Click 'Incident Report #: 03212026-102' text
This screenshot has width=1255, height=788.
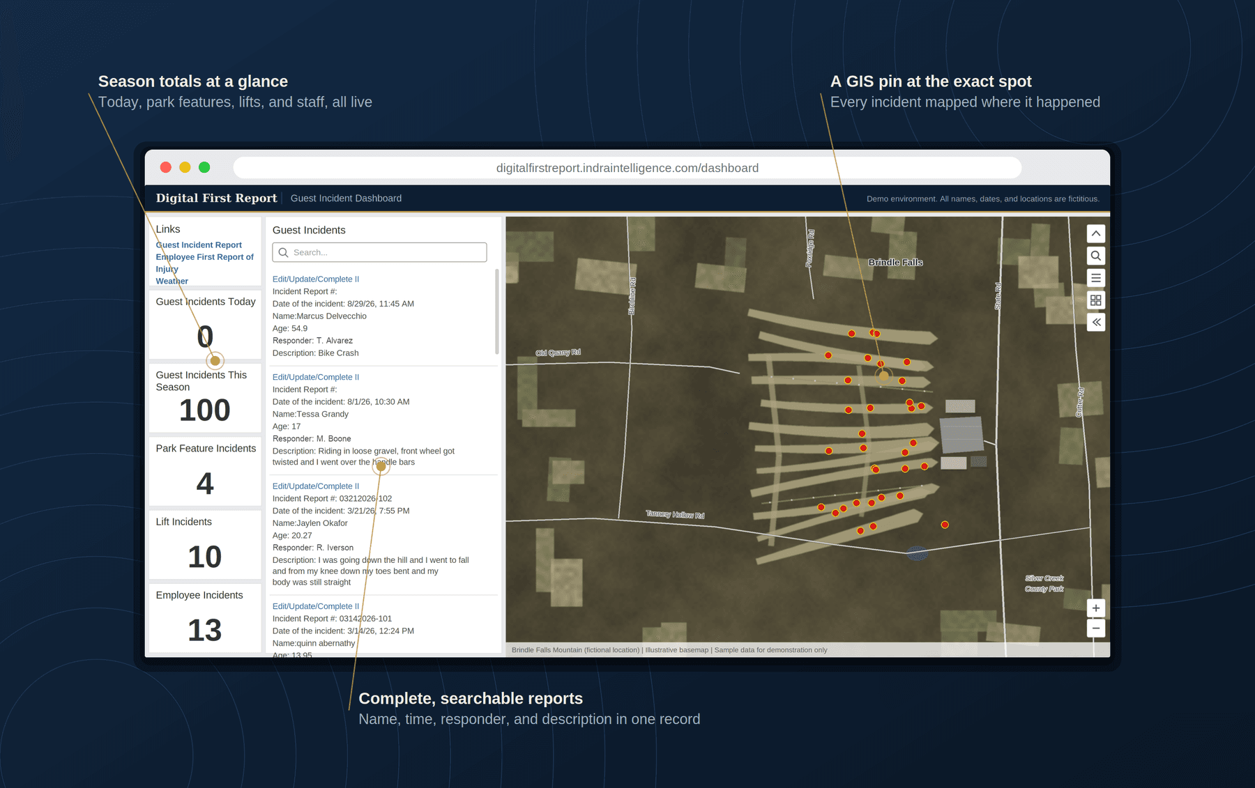pos(332,498)
